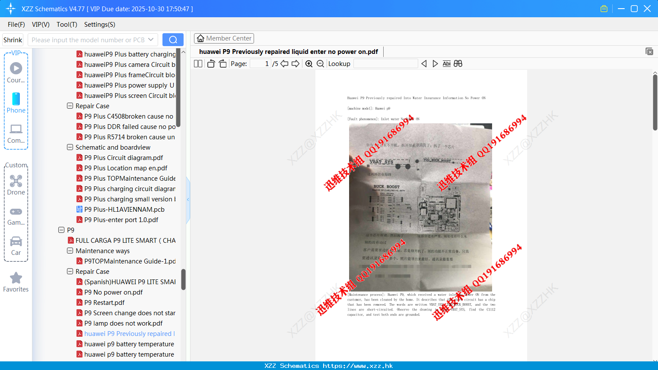658x370 pixels.
Task: Select the Computer category icon
Action: (x=16, y=133)
